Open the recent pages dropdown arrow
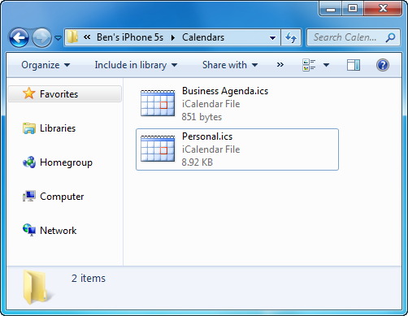The height and width of the screenshot is (316, 408). [58, 38]
